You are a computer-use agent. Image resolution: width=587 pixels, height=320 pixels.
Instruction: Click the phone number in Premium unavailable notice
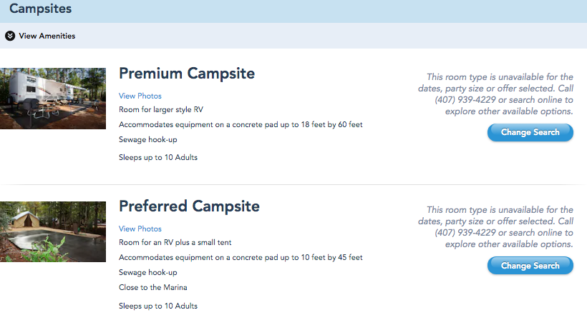pyautogui.click(x=465, y=100)
